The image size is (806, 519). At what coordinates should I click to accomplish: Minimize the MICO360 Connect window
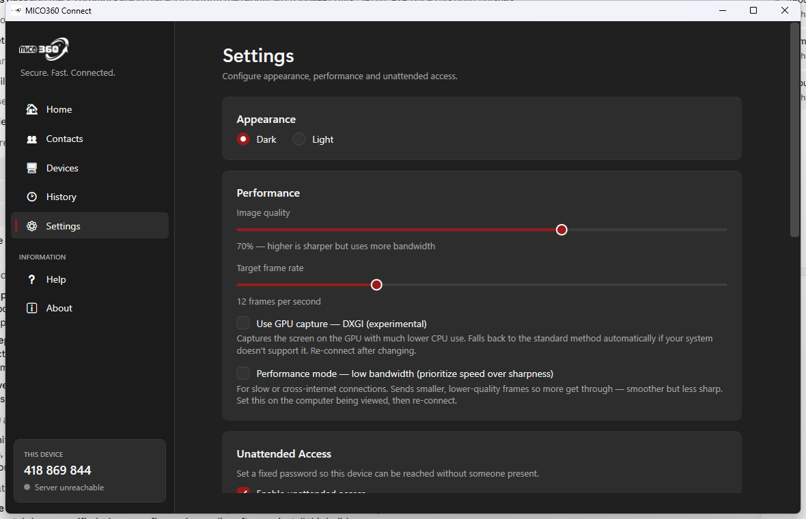pyautogui.click(x=722, y=10)
